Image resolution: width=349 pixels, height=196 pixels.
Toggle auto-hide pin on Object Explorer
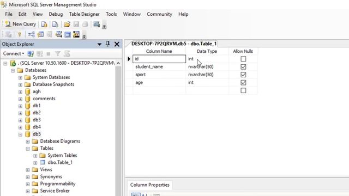[108, 44]
